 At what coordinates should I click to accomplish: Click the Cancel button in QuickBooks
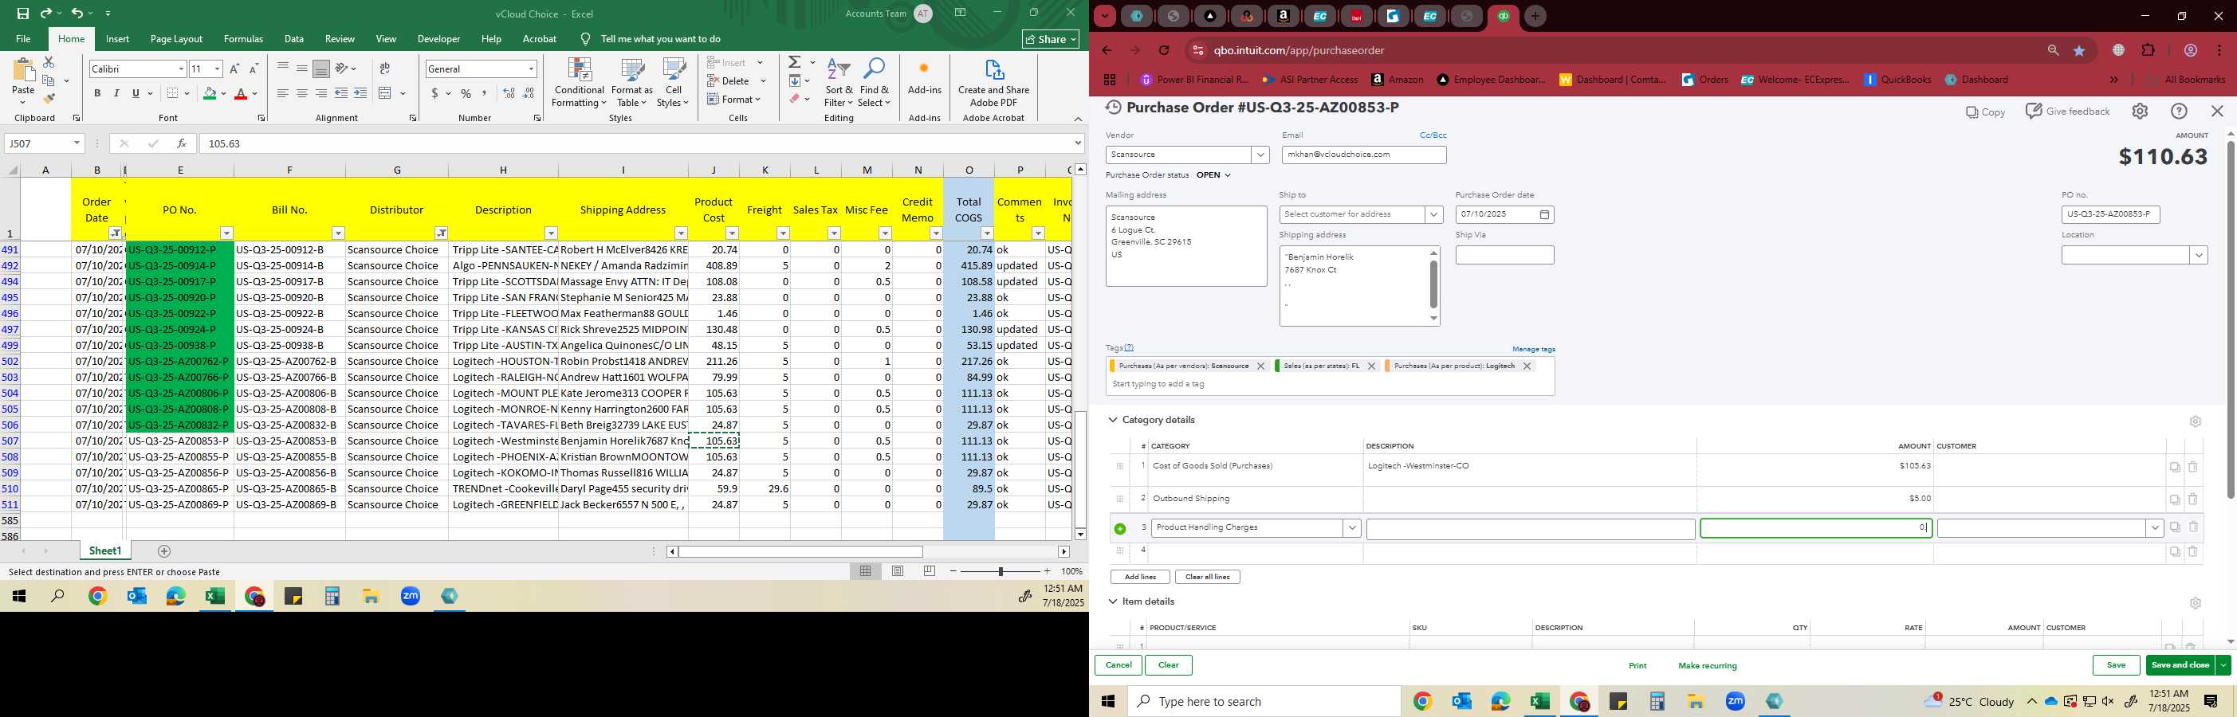(1118, 666)
